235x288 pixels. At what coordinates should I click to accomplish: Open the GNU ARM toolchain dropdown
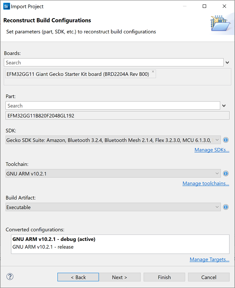point(216,173)
